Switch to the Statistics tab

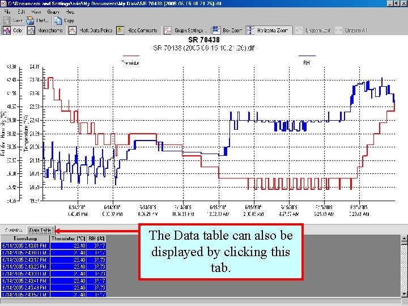(x=14, y=230)
